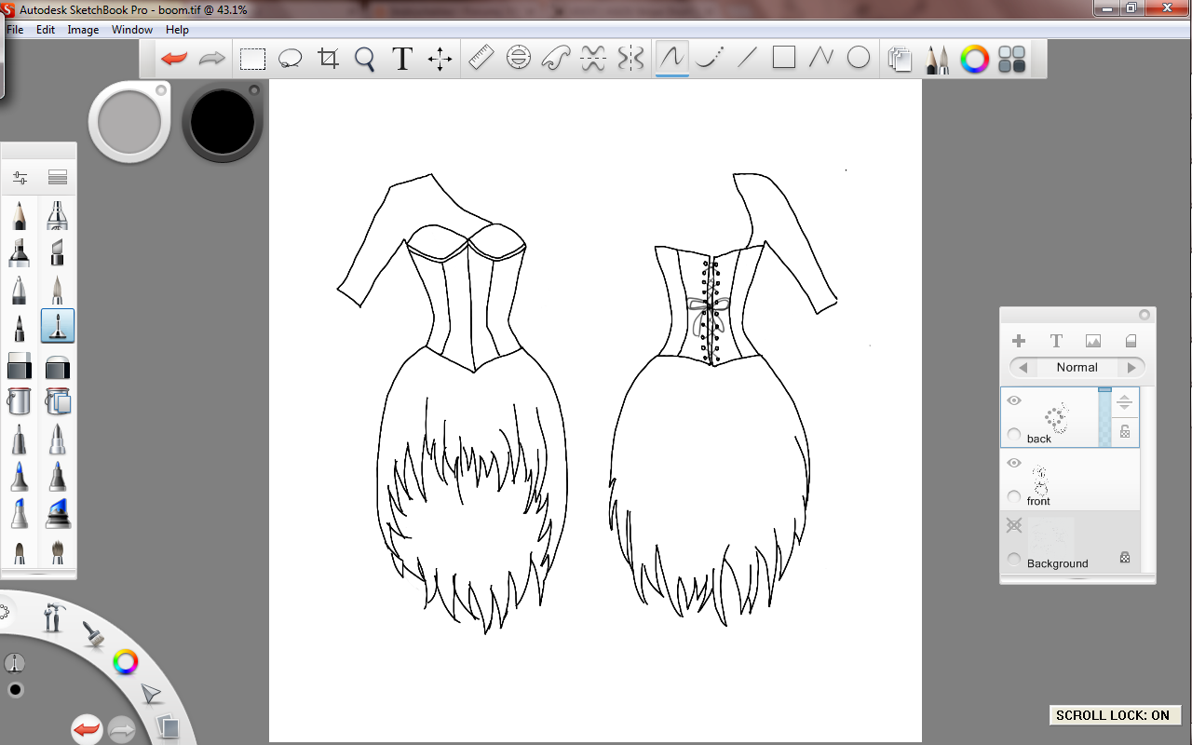Screen dimensions: 1192x745
Task: Click the Pencil brush in the brush palette
Action: 19,215
